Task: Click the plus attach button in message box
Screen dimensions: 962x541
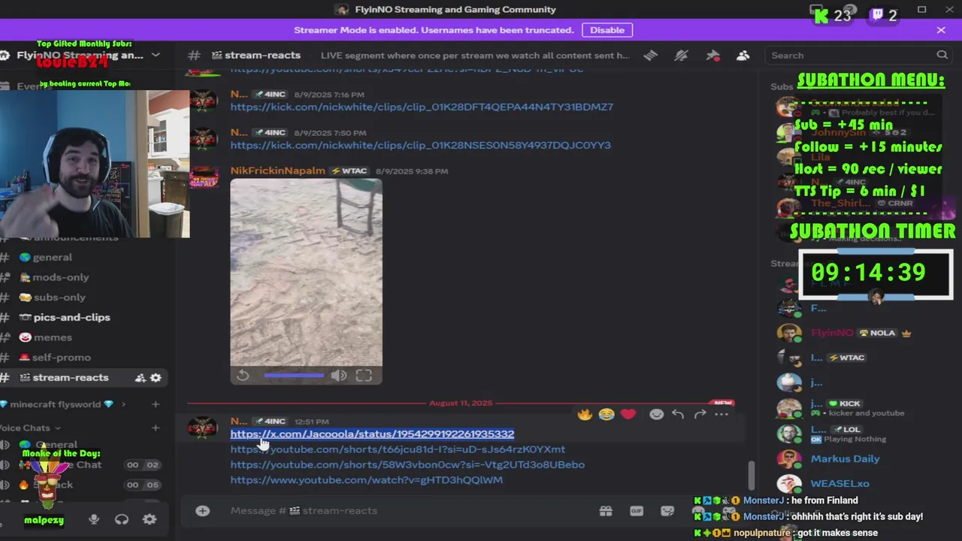Action: pos(203,511)
